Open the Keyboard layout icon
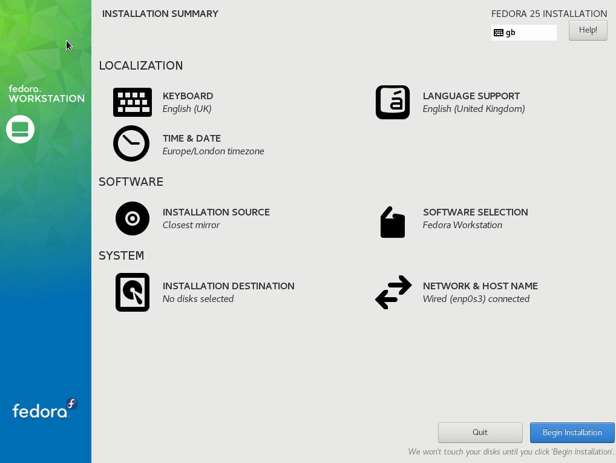Screen dimensions: 616x463 [x=133, y=102]
